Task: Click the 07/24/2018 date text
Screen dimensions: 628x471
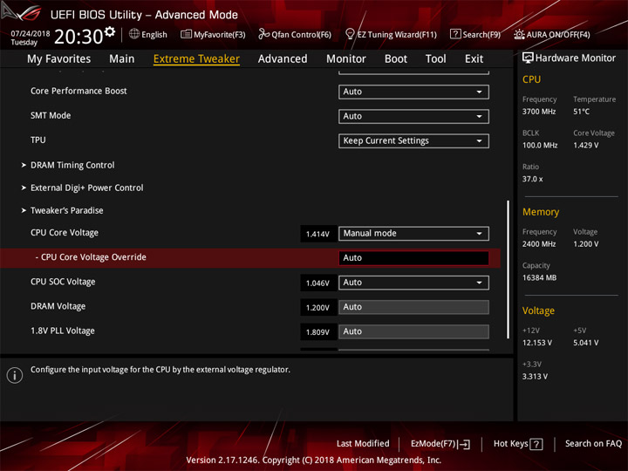Action: point(30,34)
